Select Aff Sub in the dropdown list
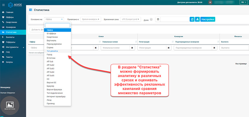 click(58, 61)
